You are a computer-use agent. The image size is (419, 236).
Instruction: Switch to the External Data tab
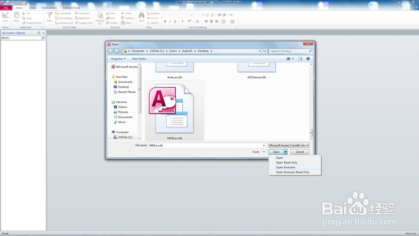coord(49,8)
